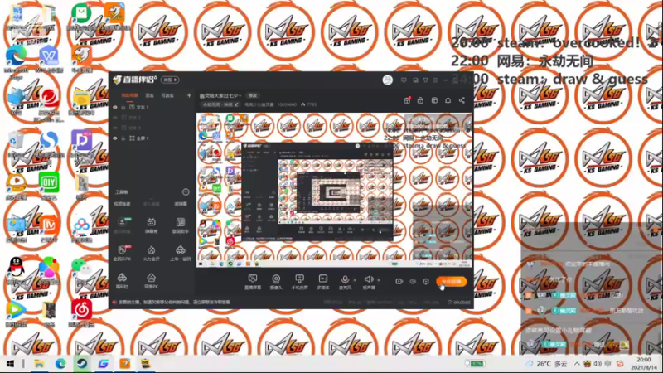Click the stream preview thumbnail area
The width and height of the screenshot is (663, 373).
coord(334,190)
